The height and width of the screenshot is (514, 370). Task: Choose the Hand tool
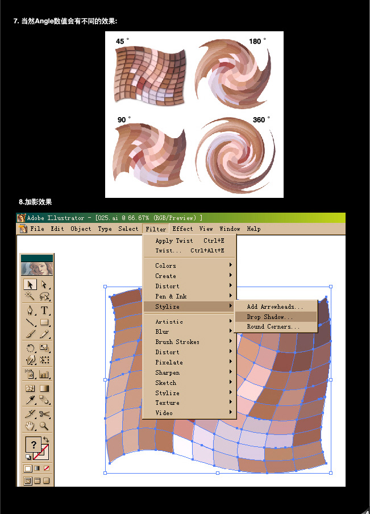point(30,426)
